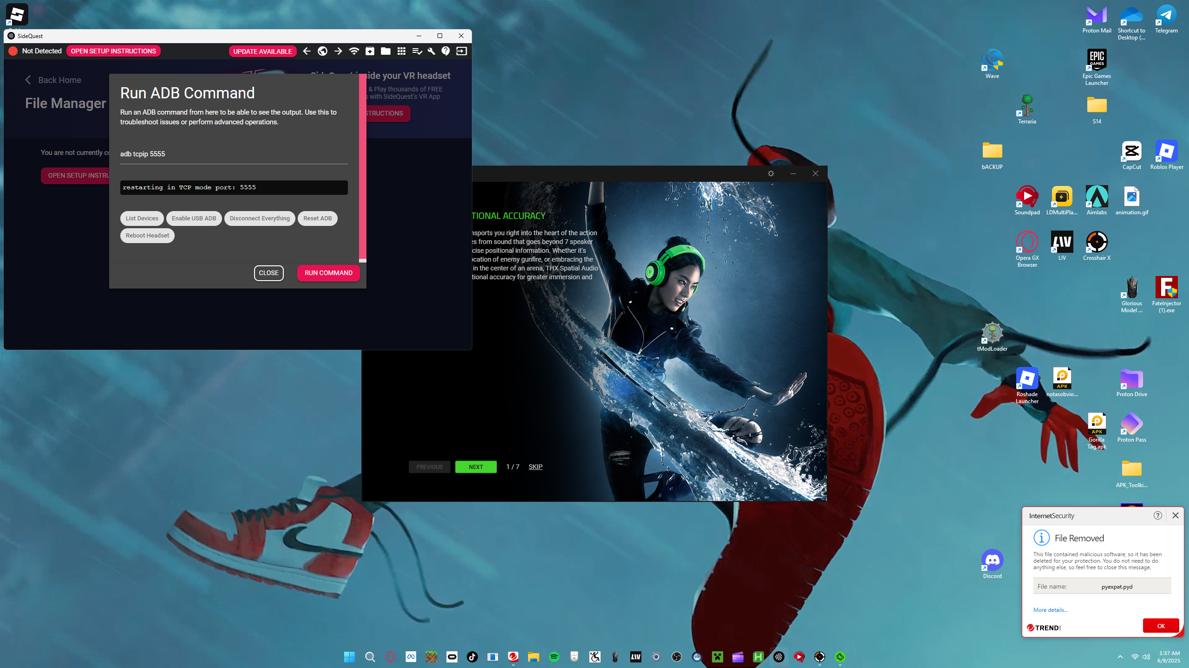This screenshot has height=668, width=1189.
Task: Click the globe browser icon in SideQuest
Action: 322,51
